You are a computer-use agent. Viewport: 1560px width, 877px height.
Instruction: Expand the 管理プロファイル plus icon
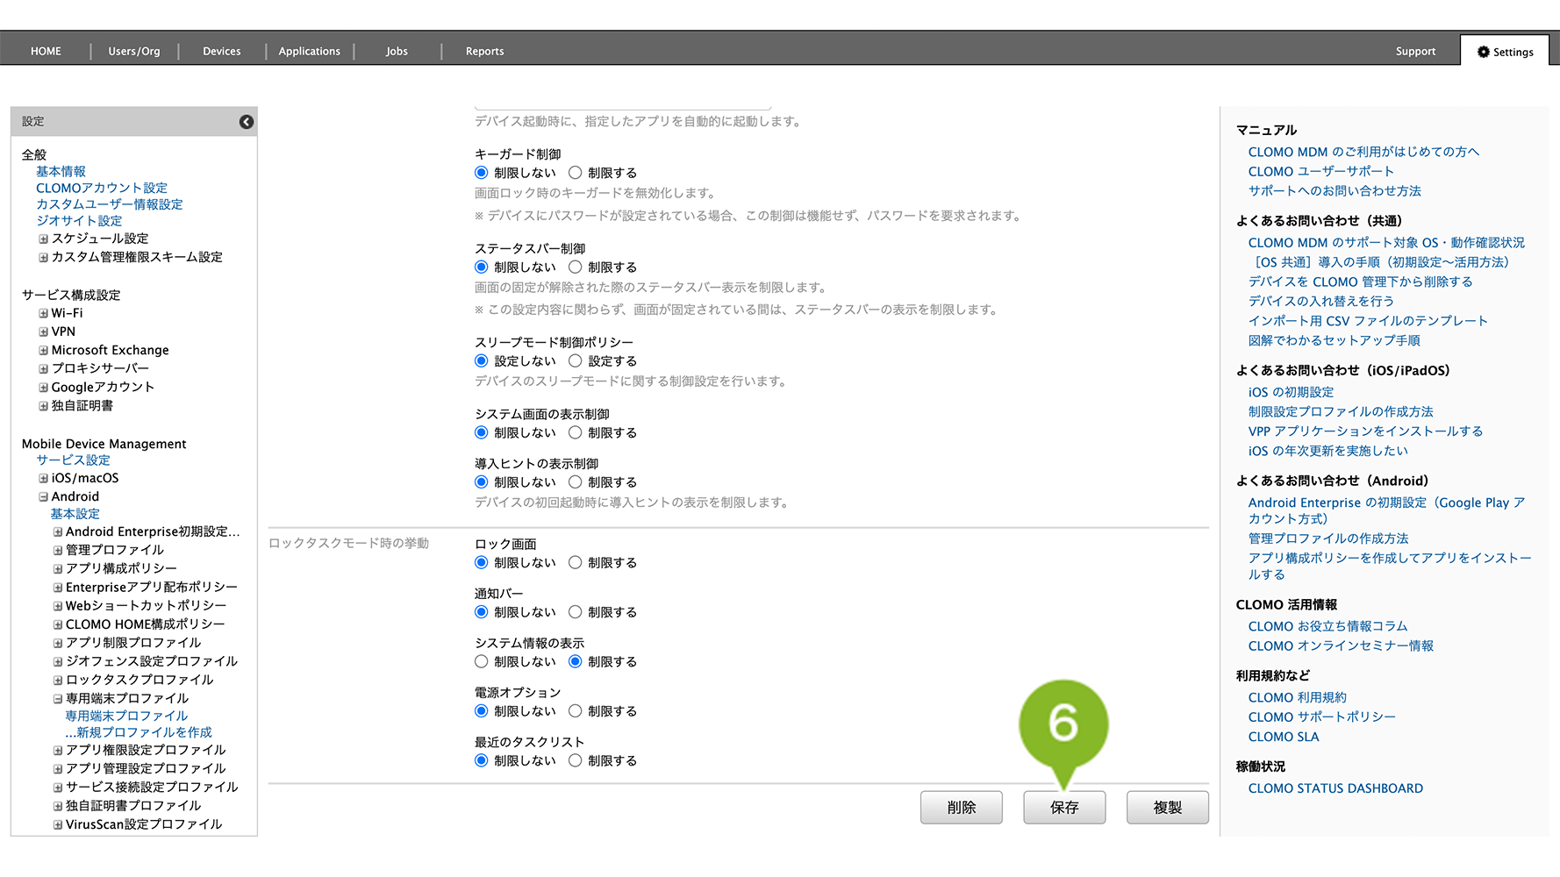point(58,551)
